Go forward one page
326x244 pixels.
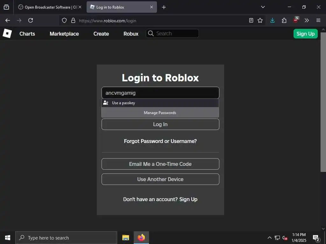point(19,20)
